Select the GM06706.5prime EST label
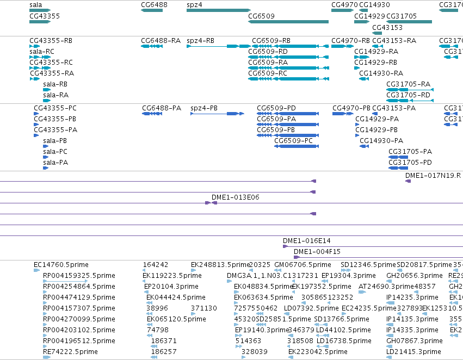 point(303,265)
